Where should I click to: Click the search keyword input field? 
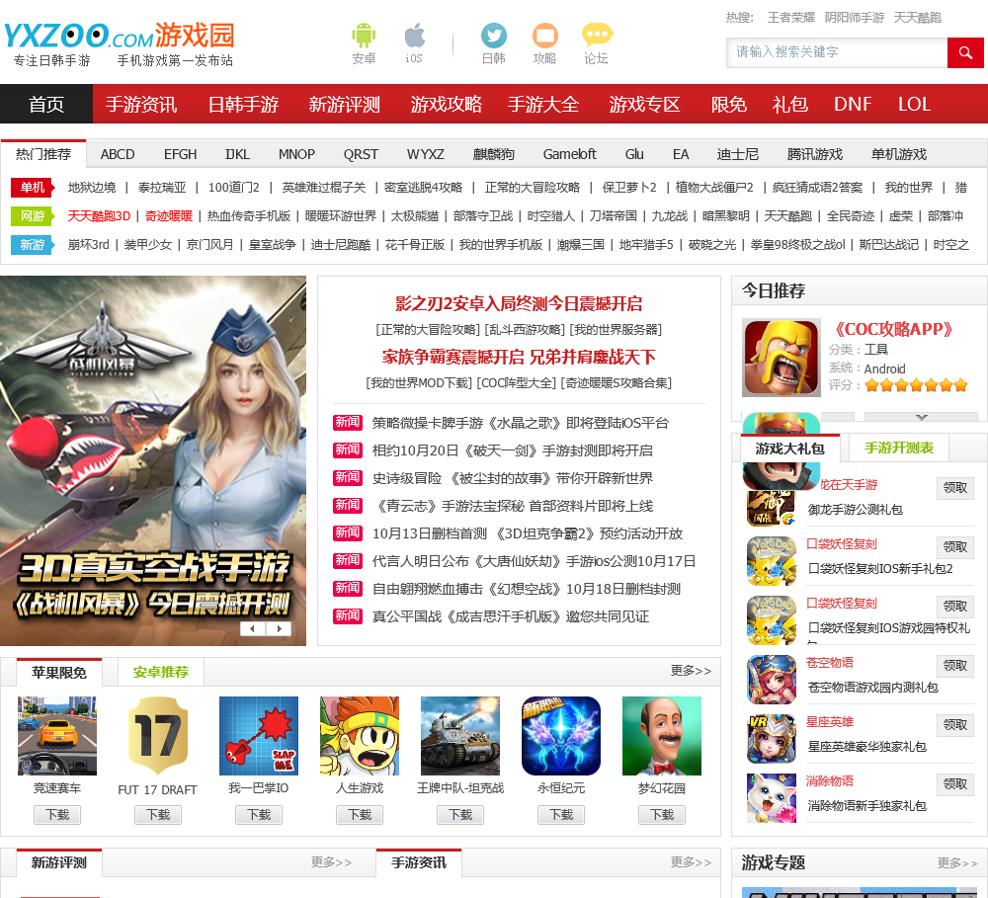coord(837,53)
